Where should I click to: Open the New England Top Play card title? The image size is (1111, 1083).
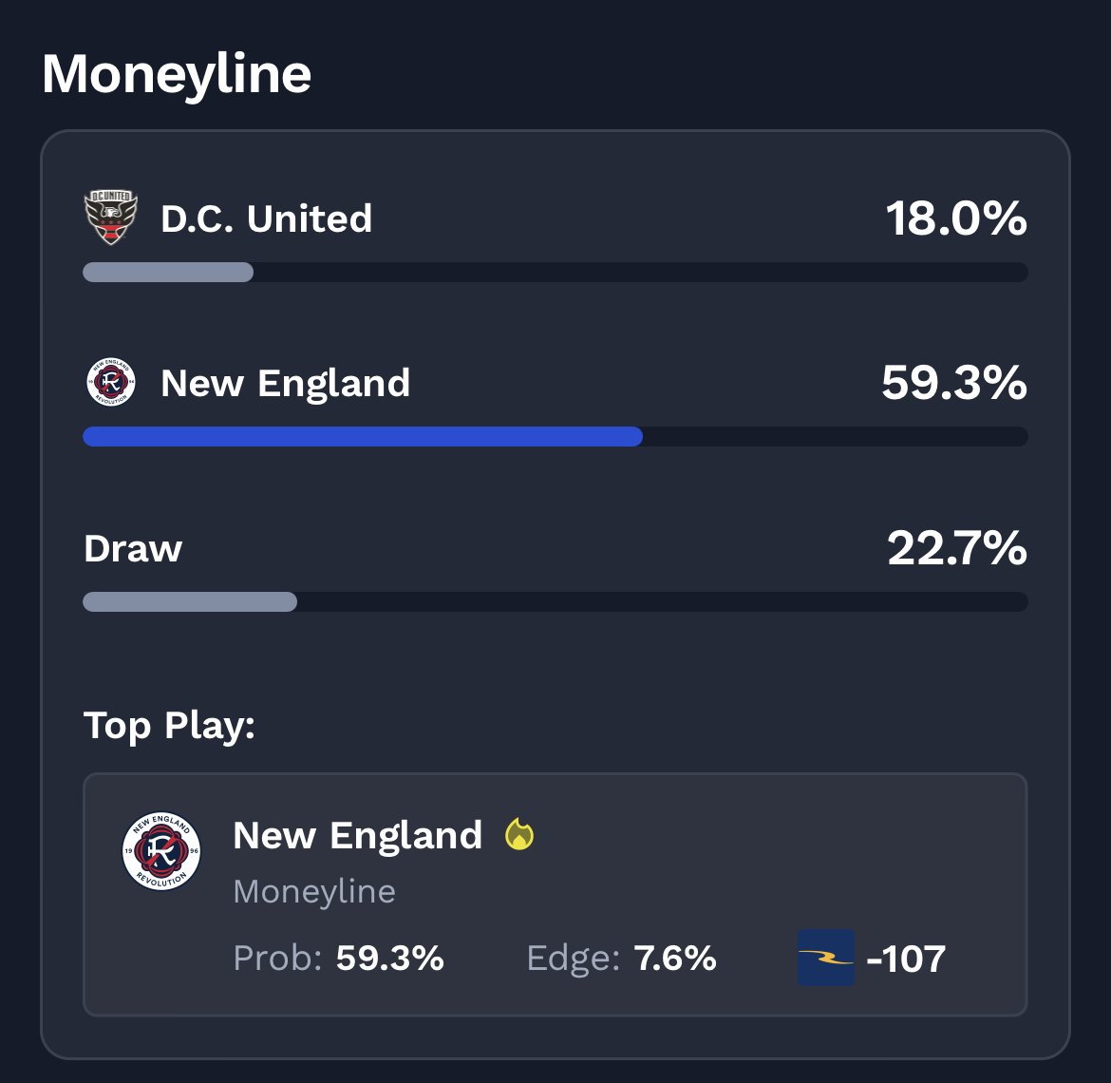(357, 835)
